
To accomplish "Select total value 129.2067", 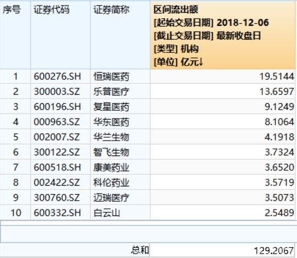I will tap(274, 251).
